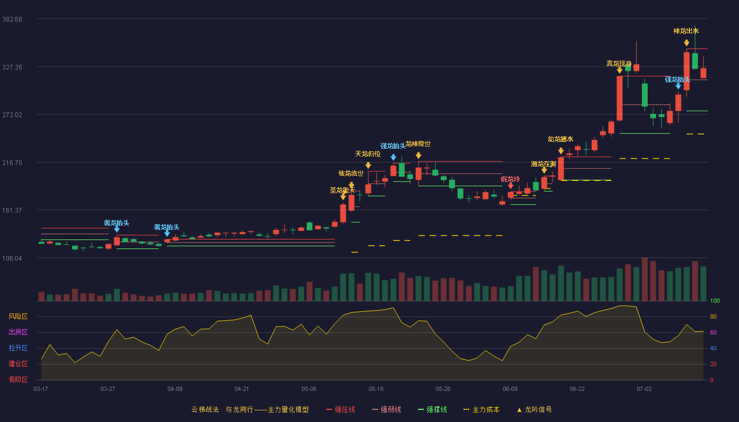Select the 真龙现身 signal arrow
Image resolution: width=739 pixels, height=422 pixels.
coord(619,70)
